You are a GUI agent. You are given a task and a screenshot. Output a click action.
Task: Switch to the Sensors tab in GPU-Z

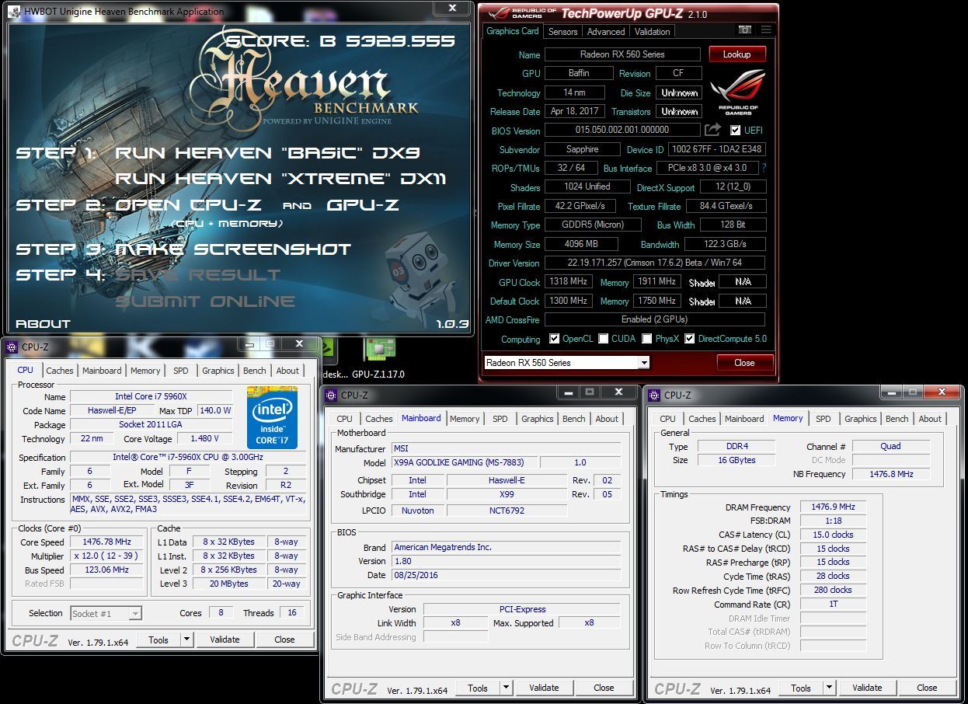pos(562,32)
